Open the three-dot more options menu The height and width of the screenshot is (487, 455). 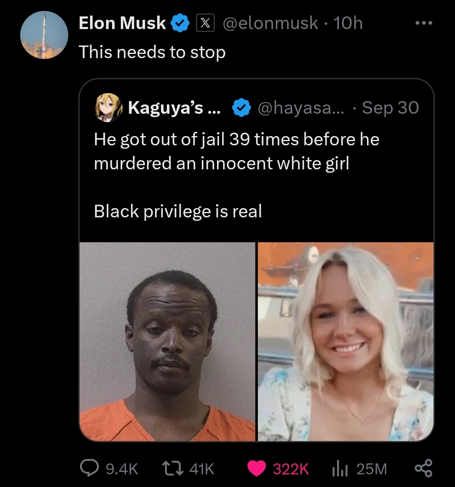[x=423, y=23]
